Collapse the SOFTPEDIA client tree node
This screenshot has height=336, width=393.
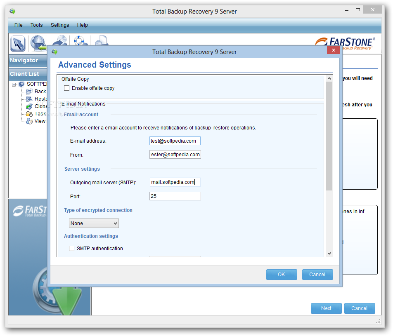[14, 85]
